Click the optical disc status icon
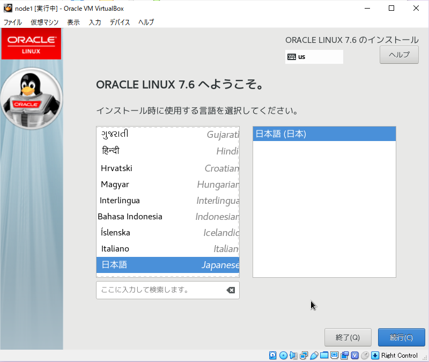The width and height of the screenshot is (429, 362). pos(283,355)
